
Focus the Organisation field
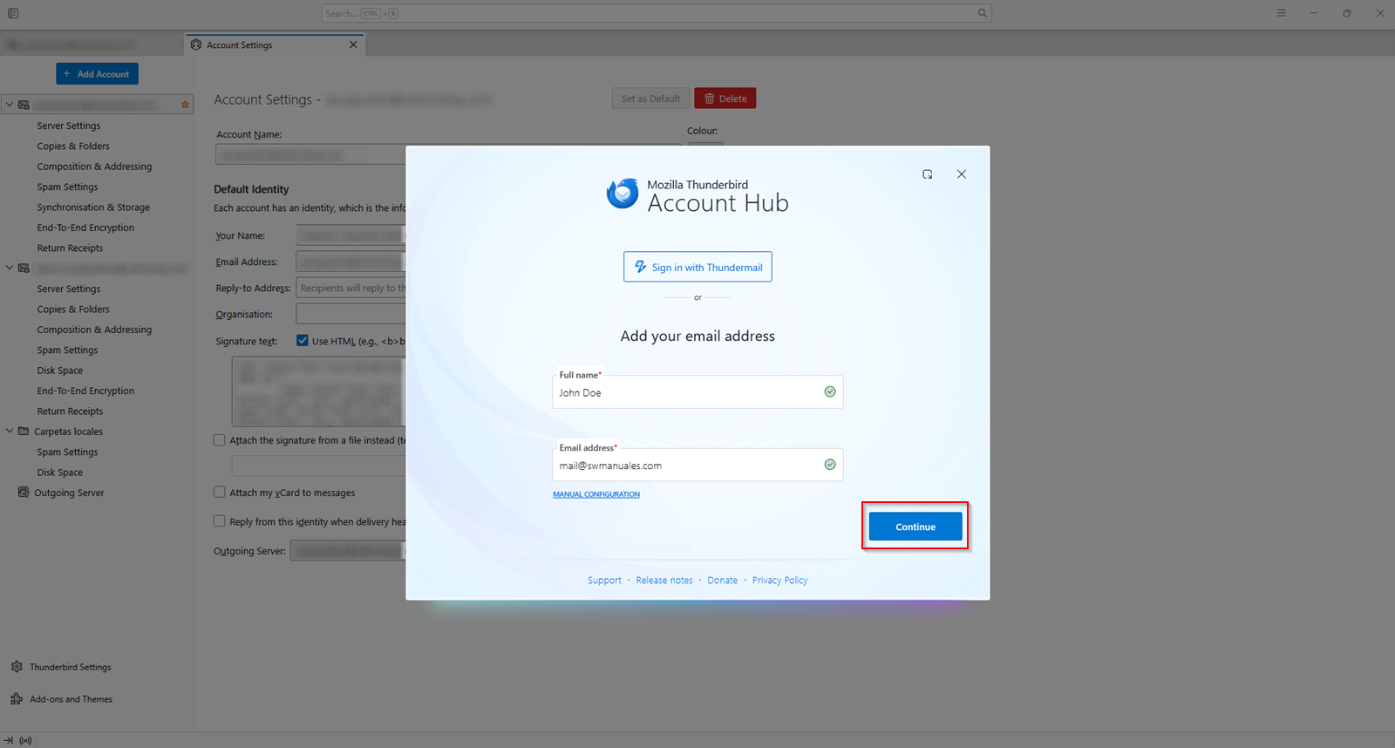[351, 314]
